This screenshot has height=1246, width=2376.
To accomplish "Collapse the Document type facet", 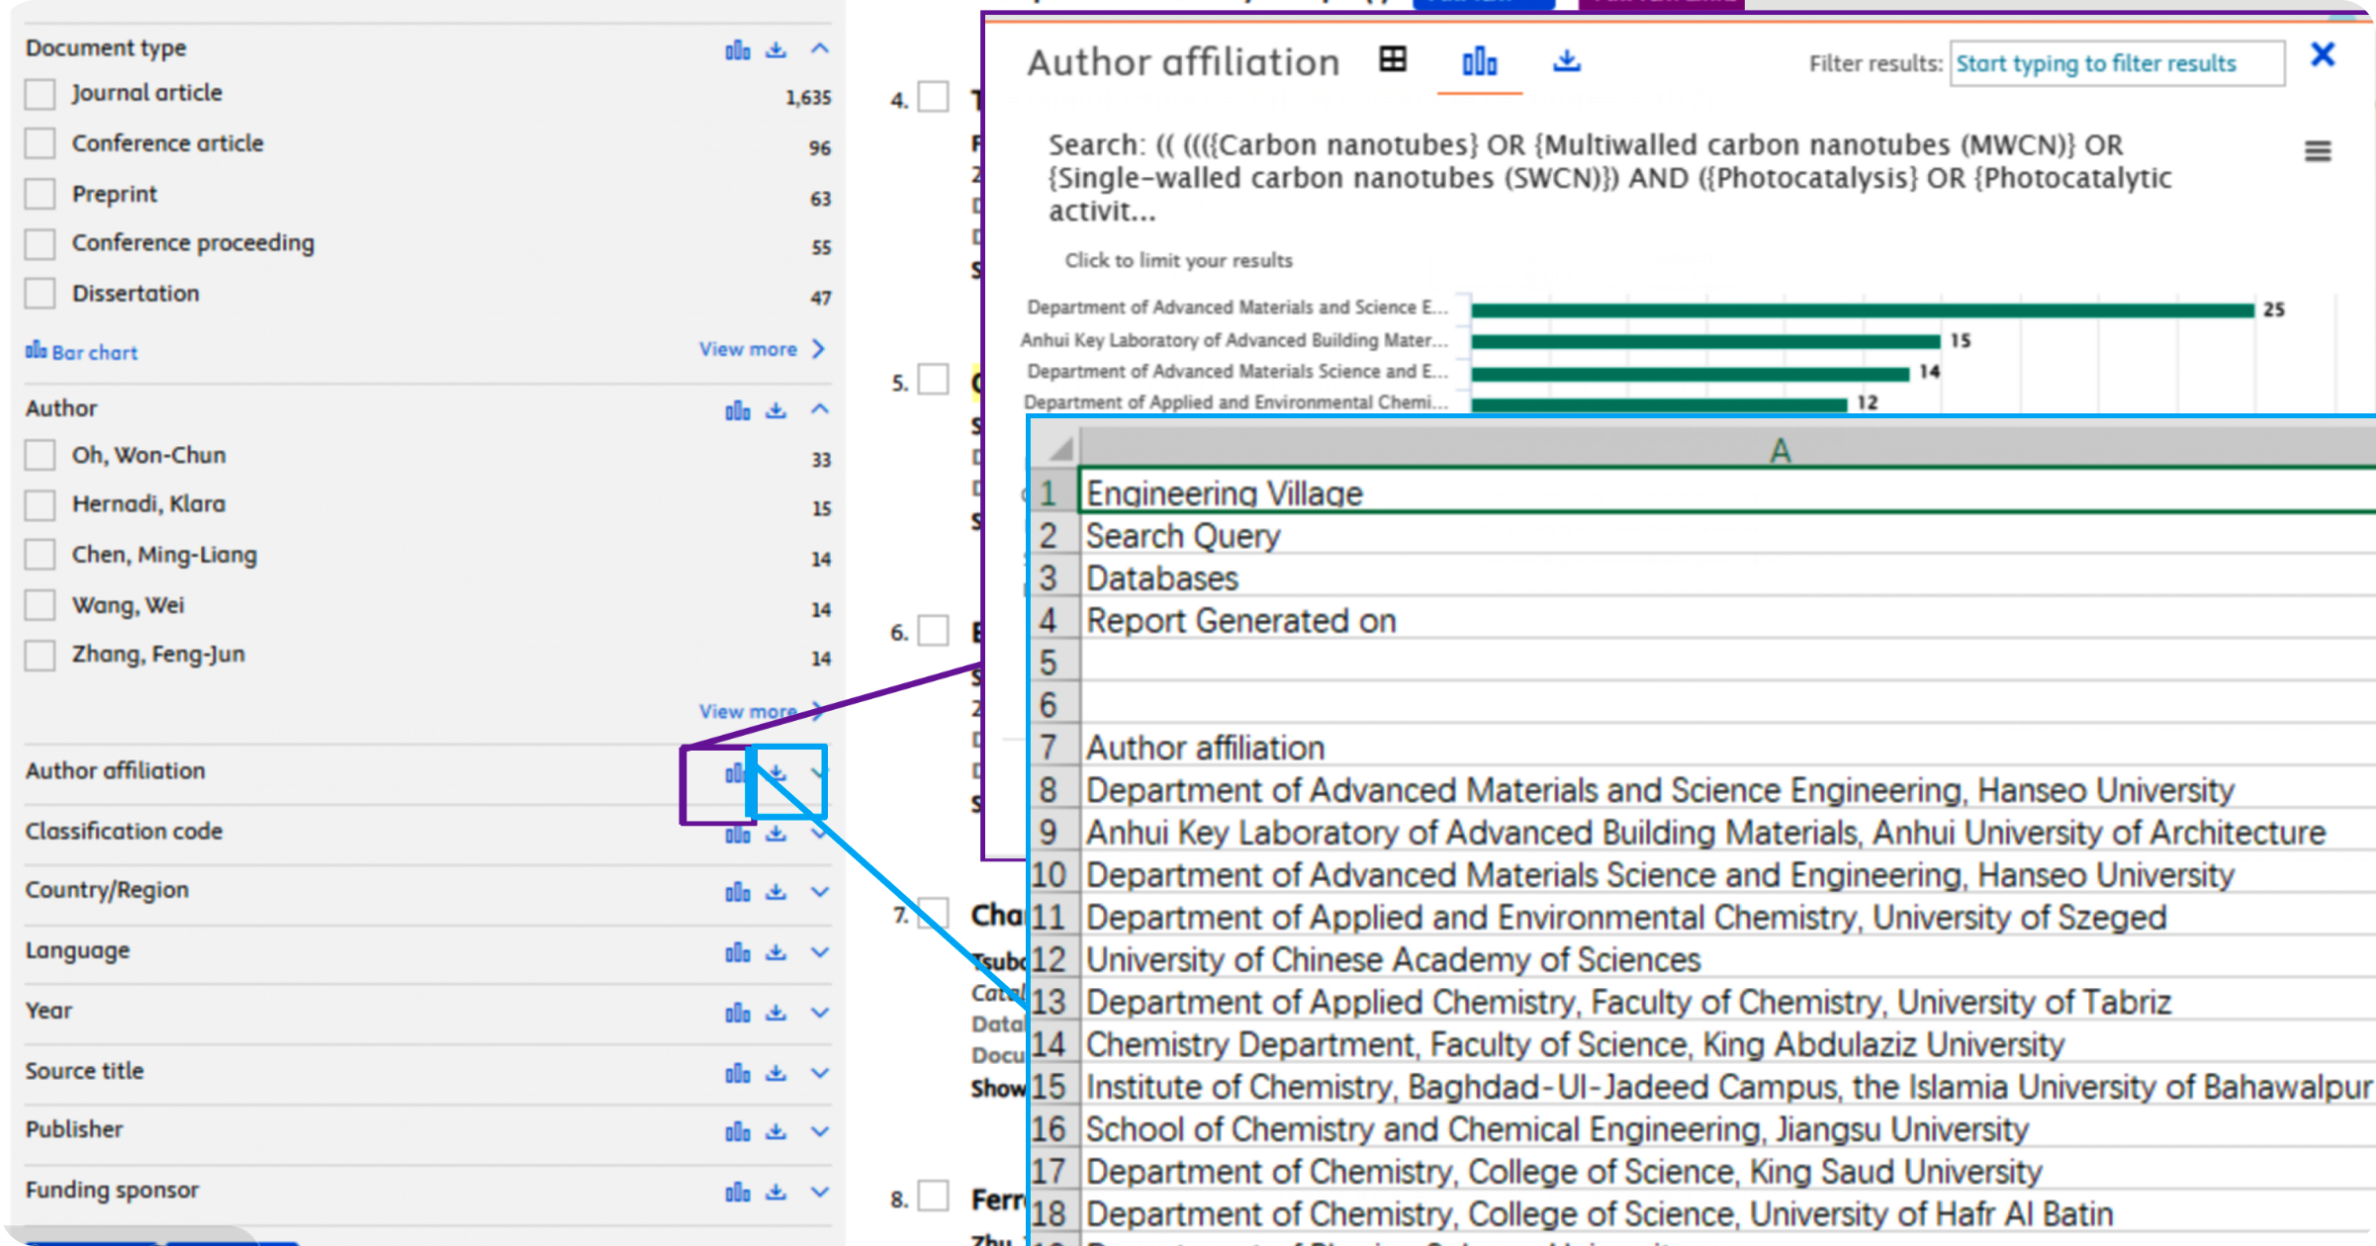I will tap(820, 48).
